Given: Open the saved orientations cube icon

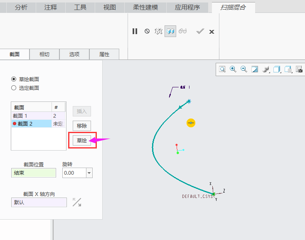Looking at the screenshot, I should (277, 69).
